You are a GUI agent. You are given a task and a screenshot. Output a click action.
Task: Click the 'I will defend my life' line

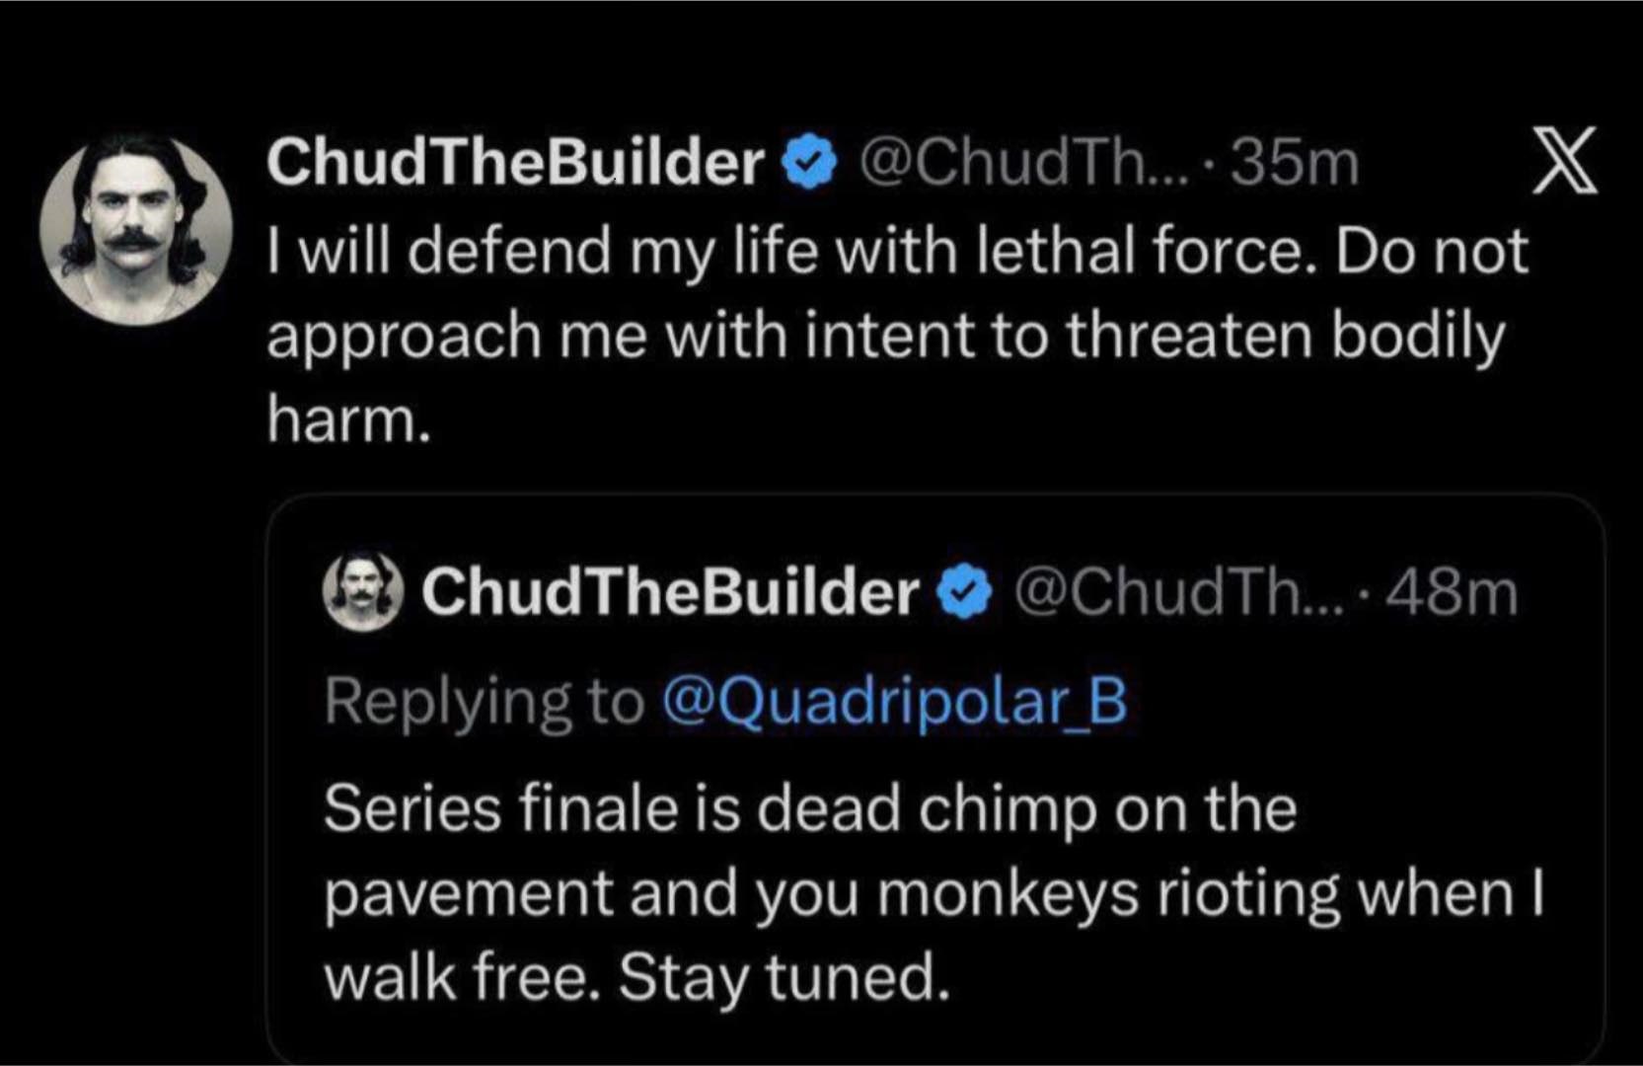click(897, 252)
